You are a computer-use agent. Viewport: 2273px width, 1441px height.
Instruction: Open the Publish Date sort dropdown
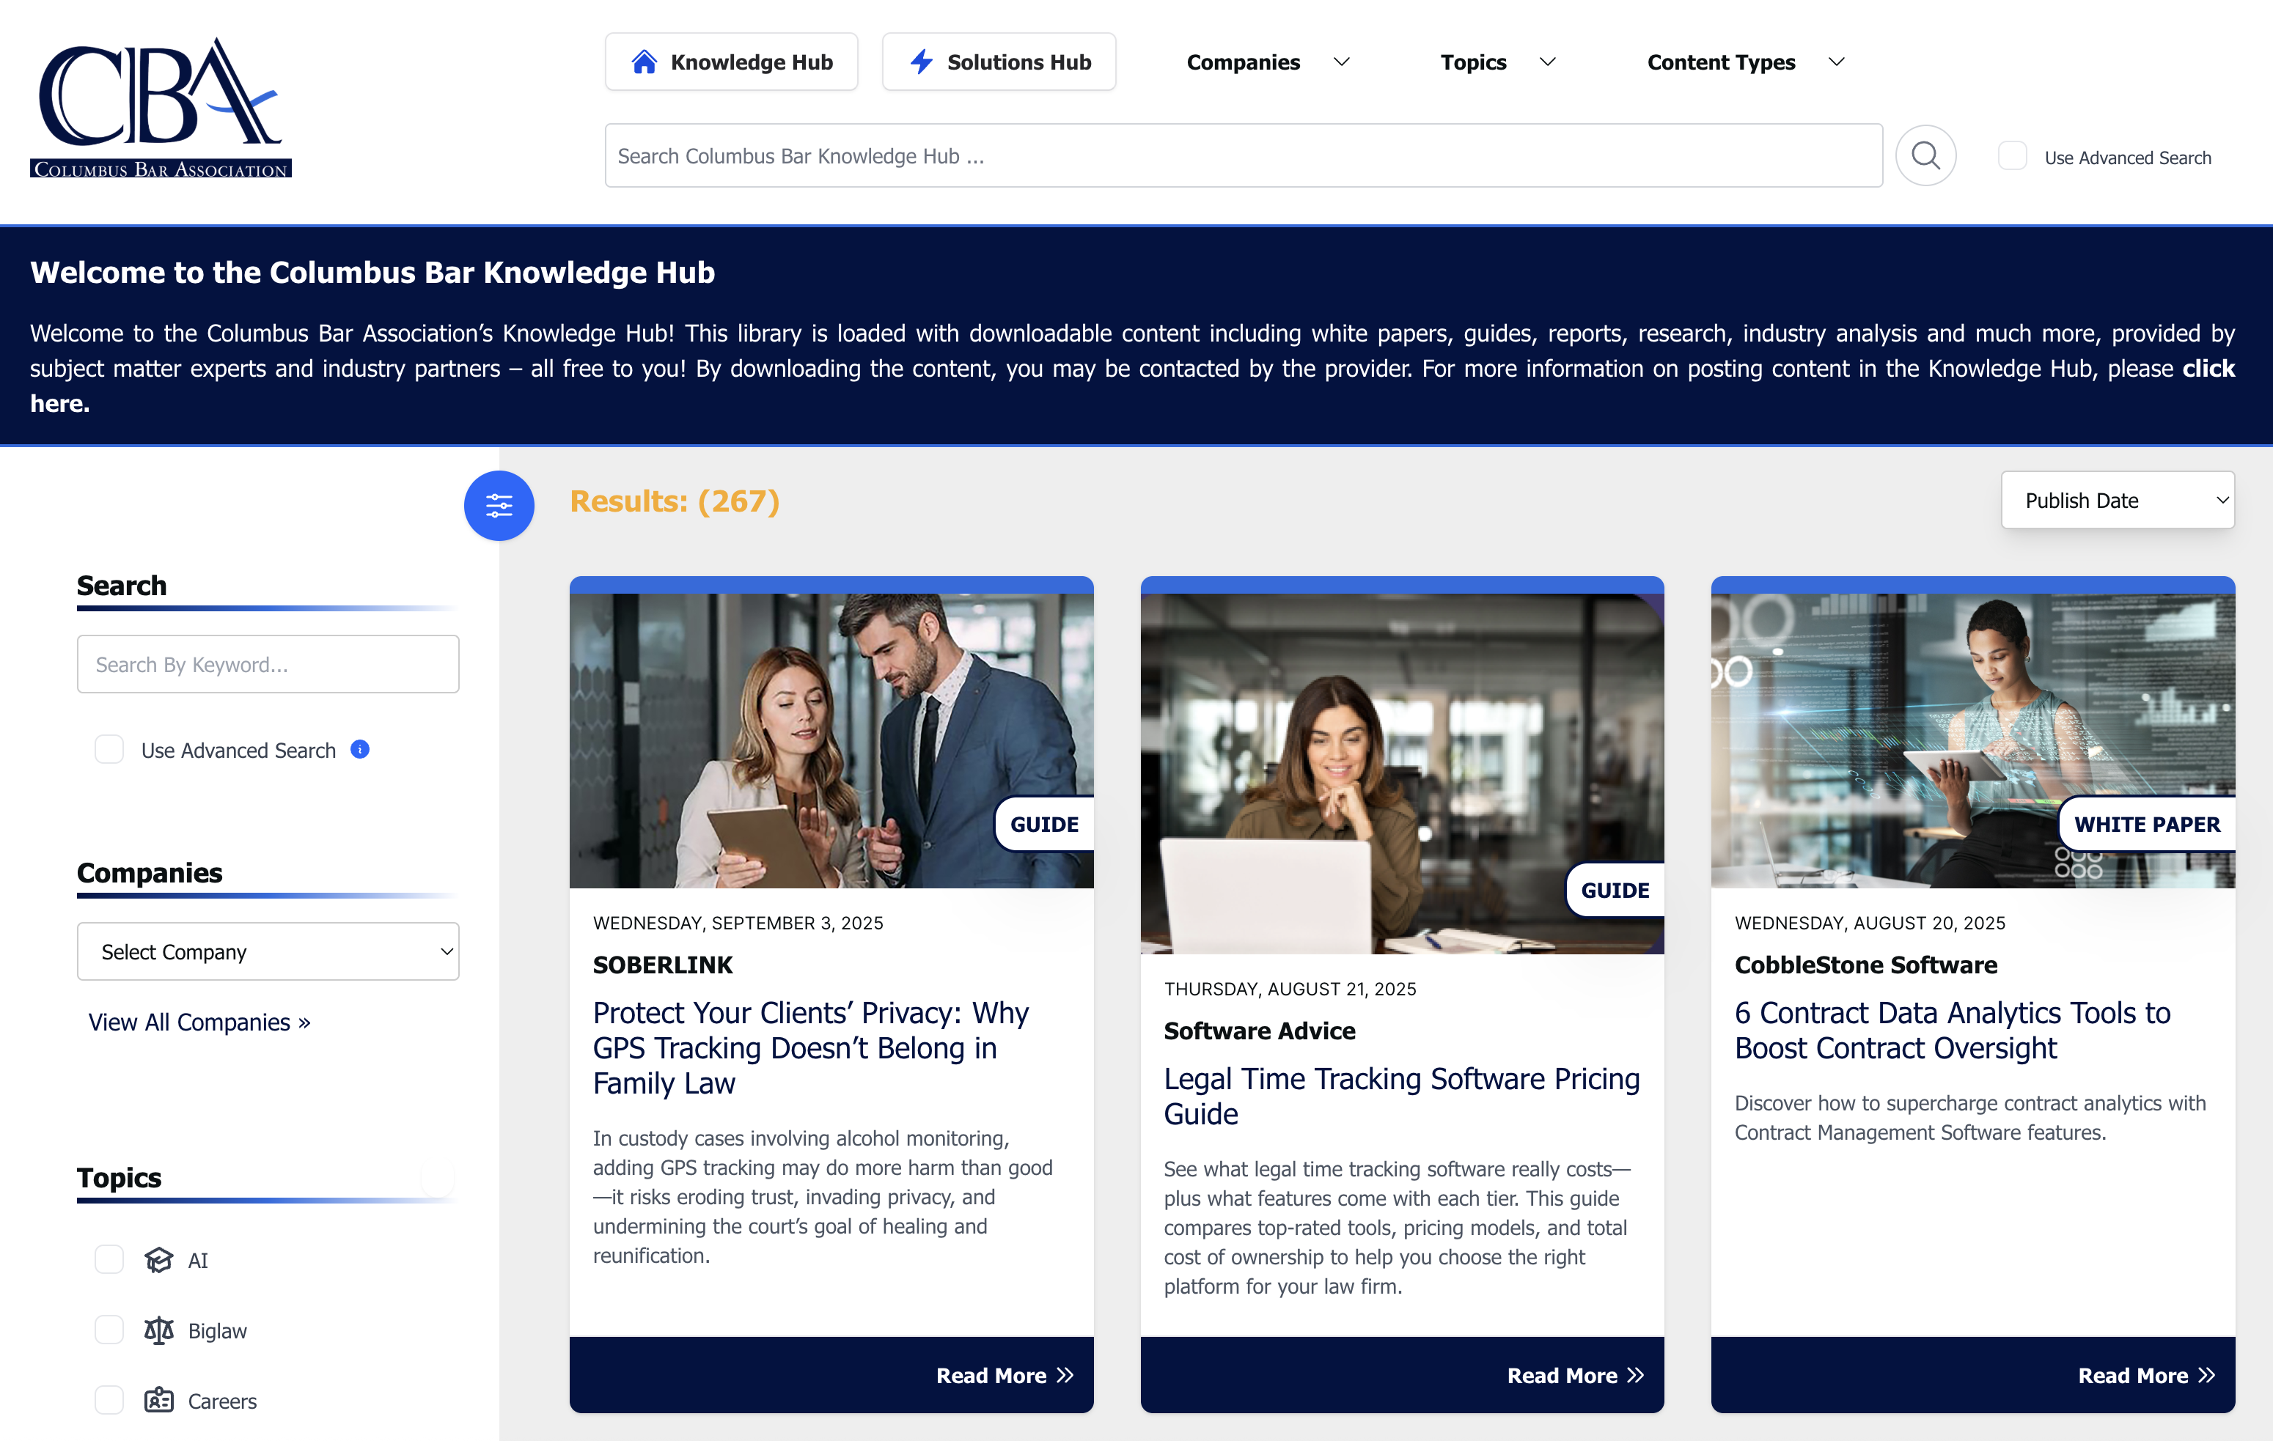pyautogui.click(x=2118, y=500)
